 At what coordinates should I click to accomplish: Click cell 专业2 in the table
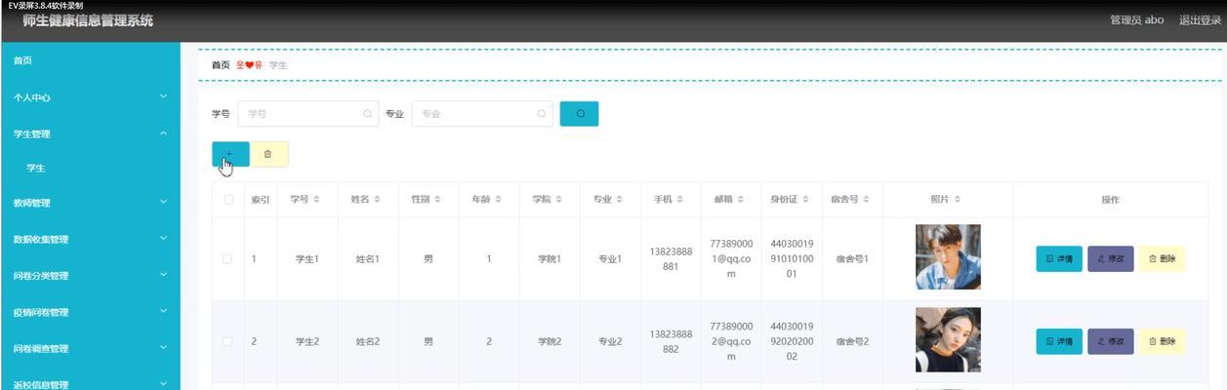tap(610, 341)
